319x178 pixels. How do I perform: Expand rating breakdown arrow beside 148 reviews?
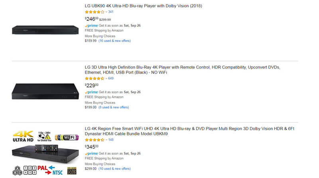tap(106, 140)
